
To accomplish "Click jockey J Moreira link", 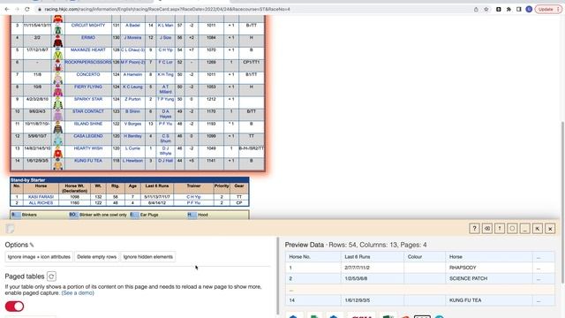I will pos(132,37).
